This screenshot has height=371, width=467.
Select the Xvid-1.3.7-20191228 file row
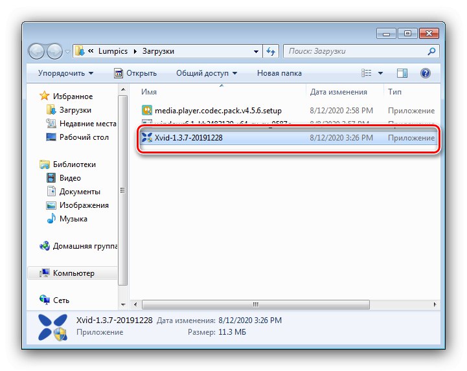[288, 138]
